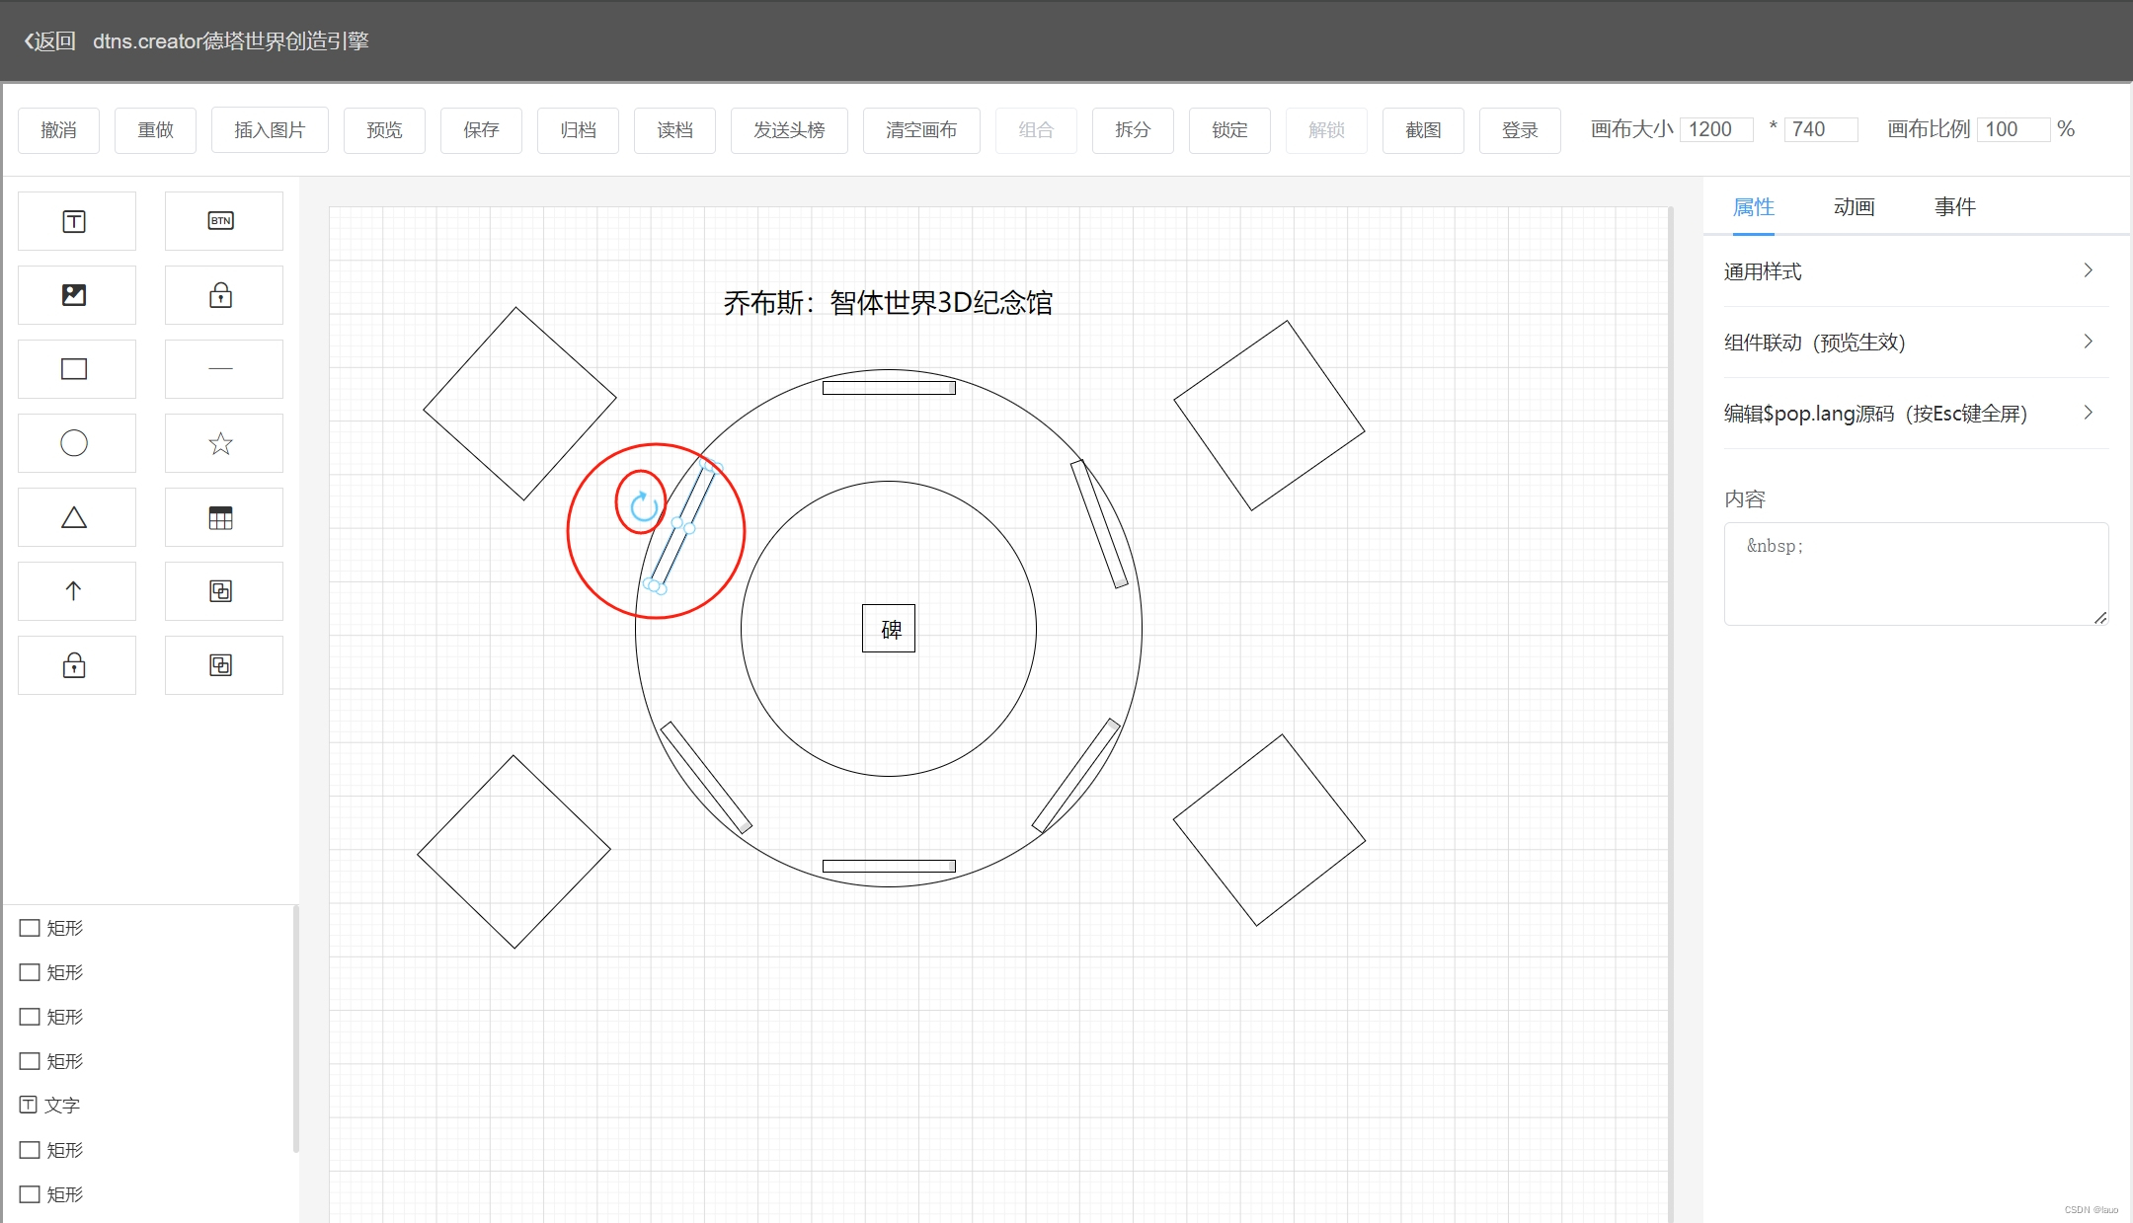Click the 撤消 undo button

(58, 130)
